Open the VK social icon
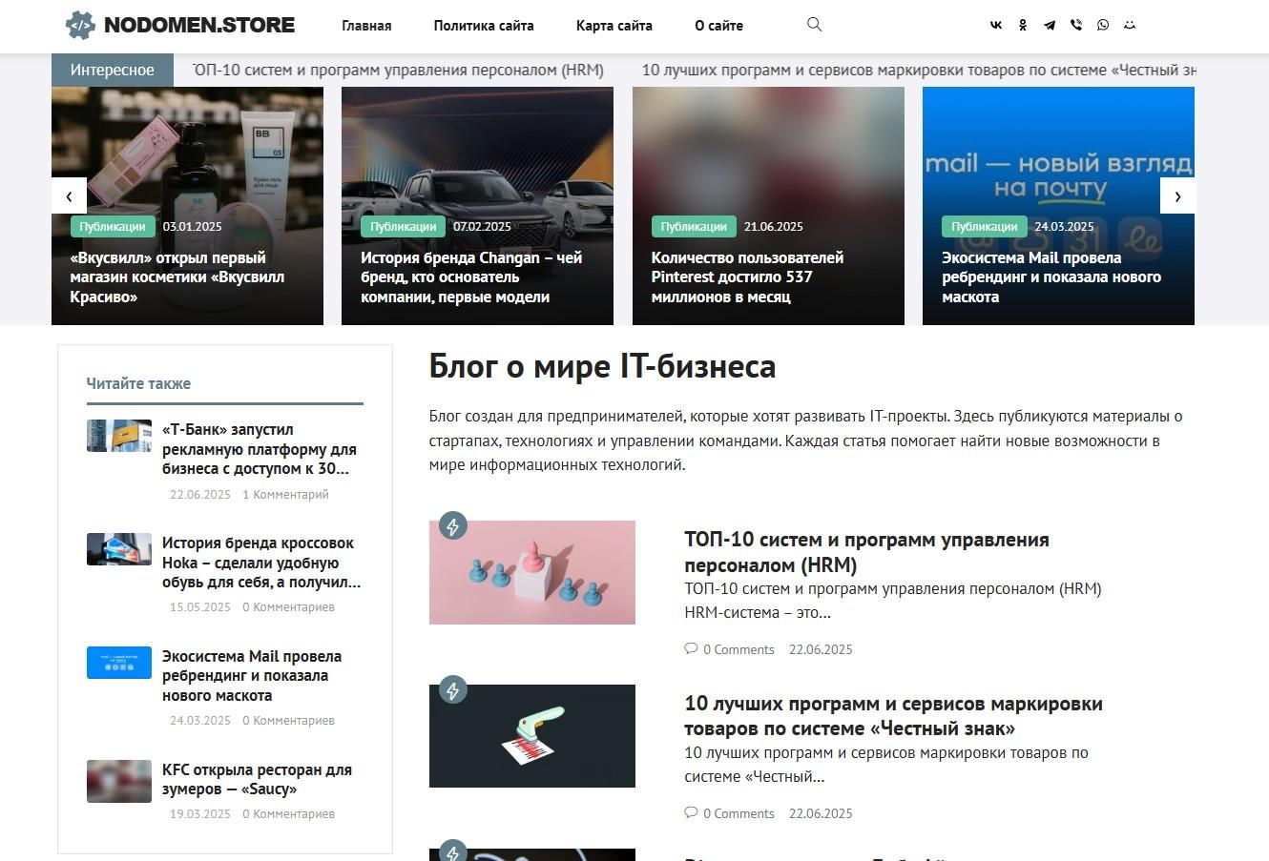The width and height of the screenshot is (1269, 861). 996,26
